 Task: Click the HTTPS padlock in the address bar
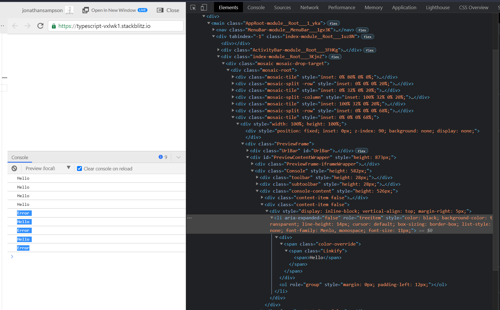coord(54,26)
